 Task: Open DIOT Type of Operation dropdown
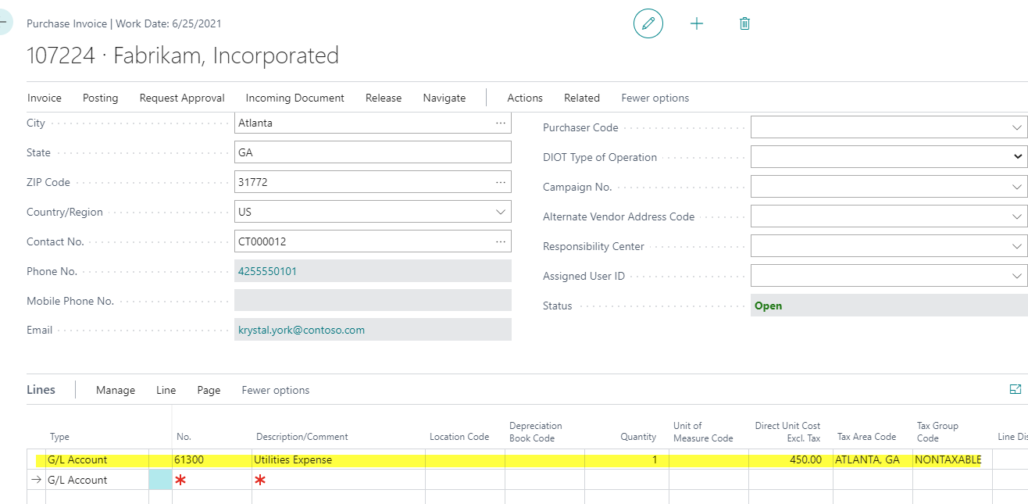coord(1017,157)
